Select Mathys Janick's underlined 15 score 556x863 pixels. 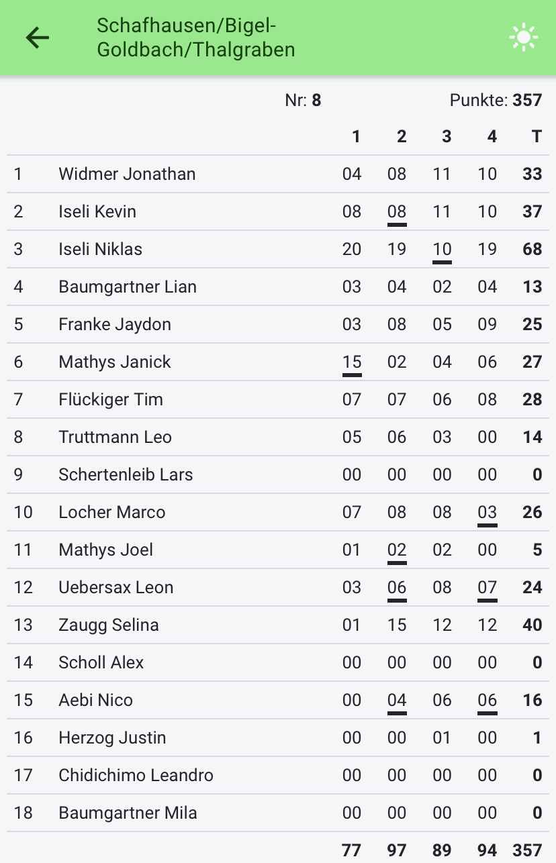click(352, 362)
